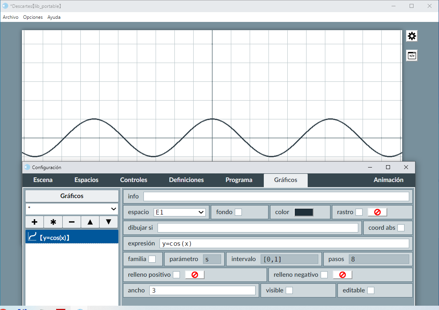Click the Gráficos header button

[72, 196]
